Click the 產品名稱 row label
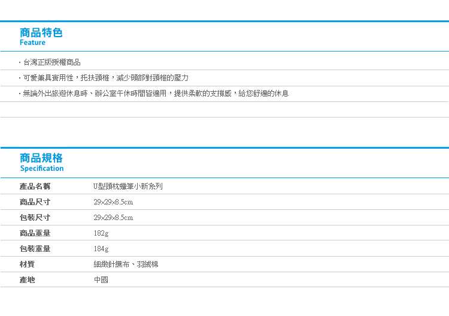Screen dimensions: 449x316 (35, 186)
